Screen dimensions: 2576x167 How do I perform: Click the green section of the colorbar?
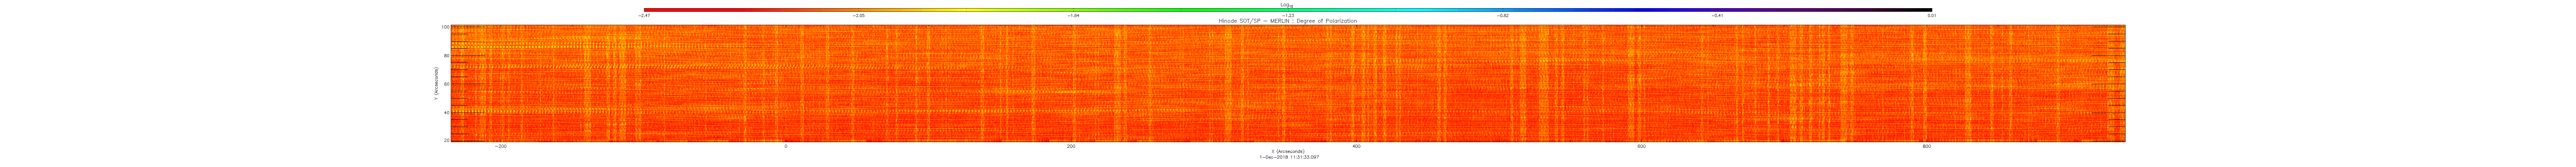[x=1150, y=10]
